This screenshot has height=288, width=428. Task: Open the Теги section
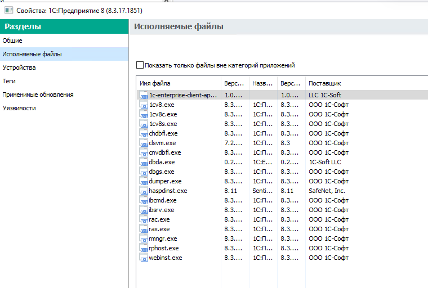click(x=64, y=81)
